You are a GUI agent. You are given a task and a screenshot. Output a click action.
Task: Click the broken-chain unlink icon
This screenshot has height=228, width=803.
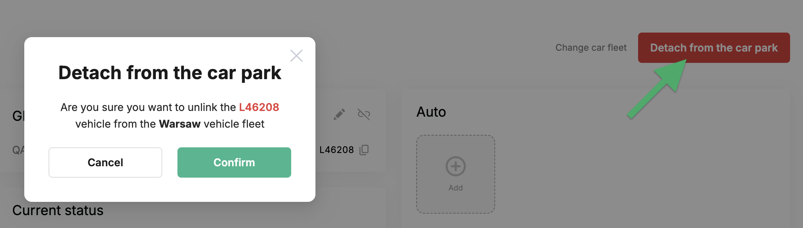click(x=364, y=114)
